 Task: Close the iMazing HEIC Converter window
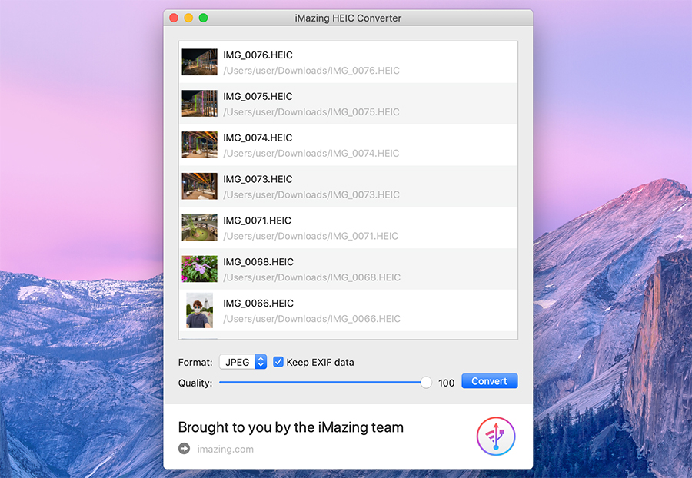click(x=174, y=18)
